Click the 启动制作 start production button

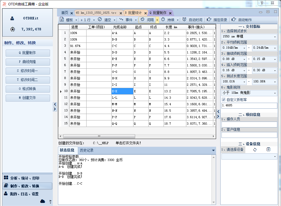point(241,20)
